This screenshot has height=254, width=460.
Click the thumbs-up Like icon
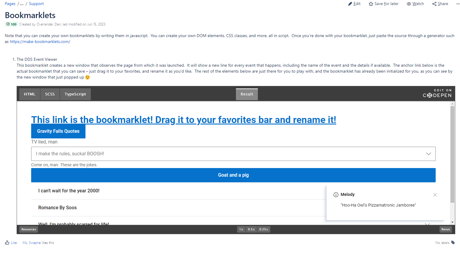pyautogui.click(x=7, y=242)
